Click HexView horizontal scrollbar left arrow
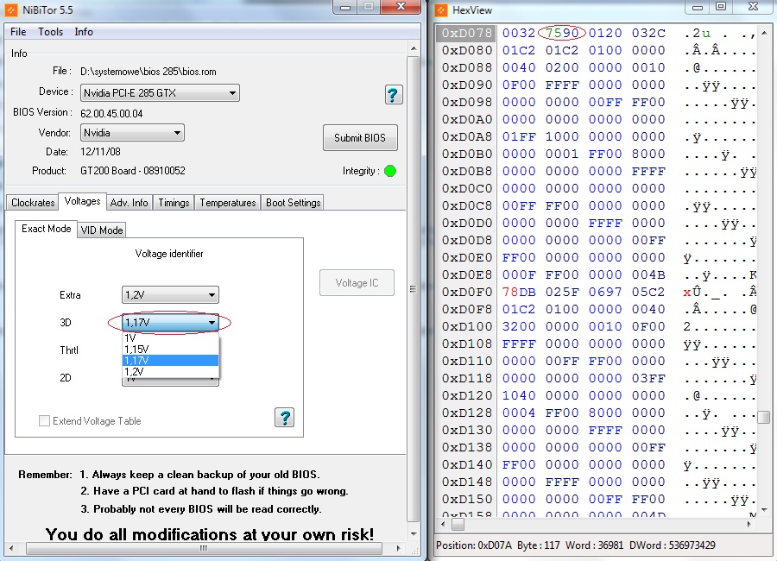Viewport: 777px width, 561px height. [444, 524]
